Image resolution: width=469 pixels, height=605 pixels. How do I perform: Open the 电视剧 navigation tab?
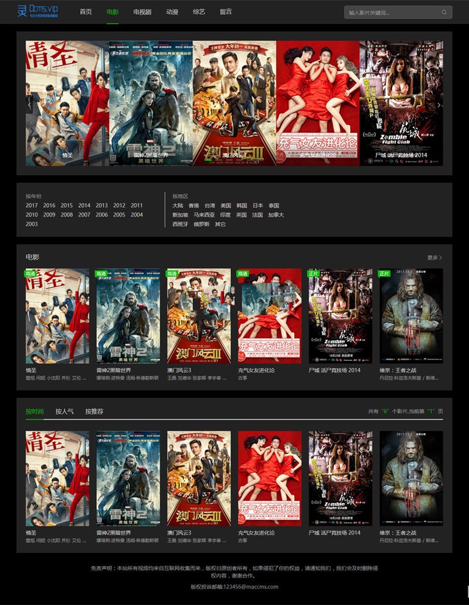(142, 12)
